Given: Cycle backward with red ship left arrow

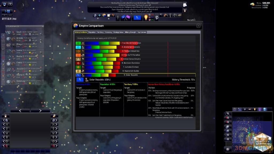Looking at the screenshot, I should [5, 146].
